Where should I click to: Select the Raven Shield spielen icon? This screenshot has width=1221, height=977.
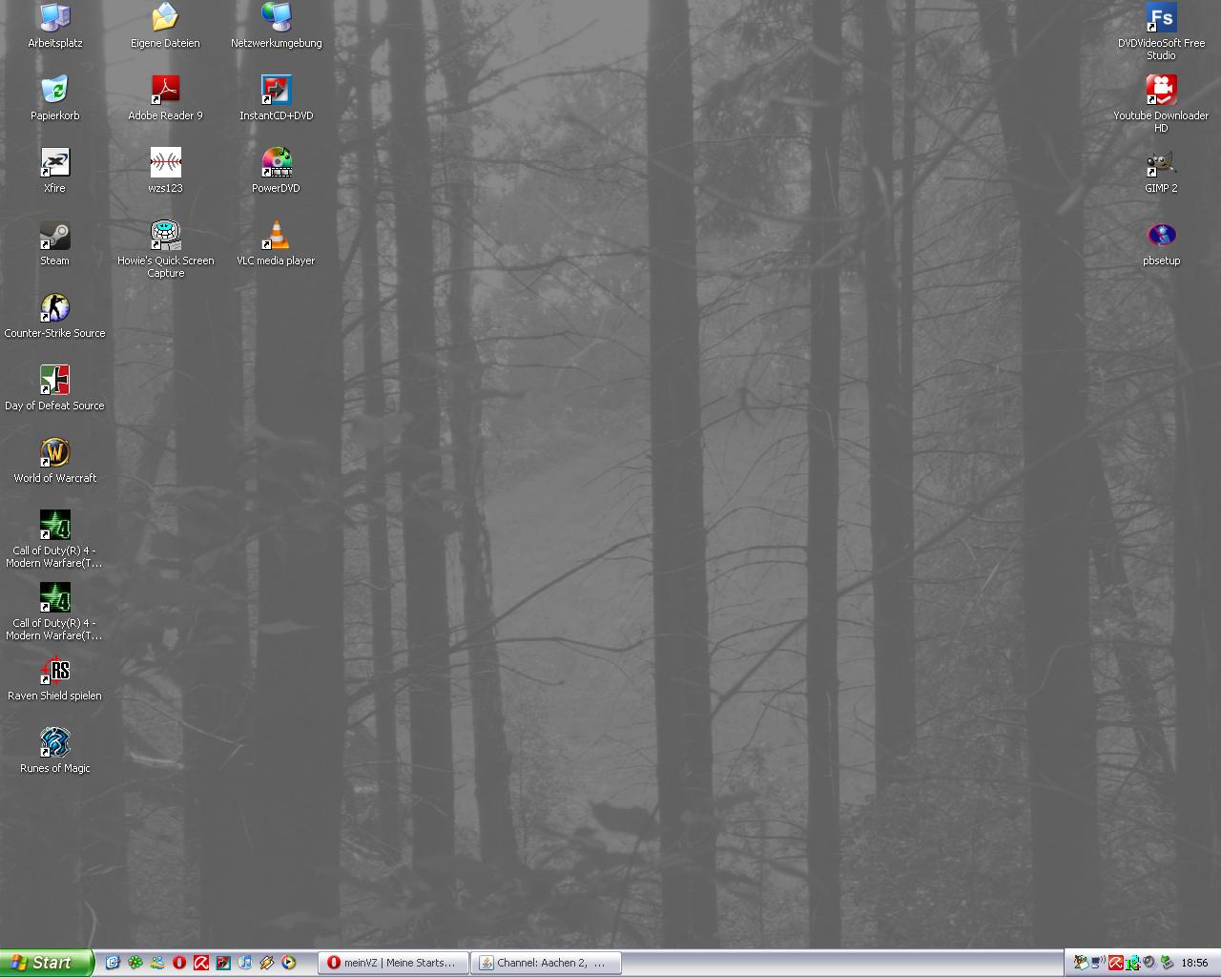(x=54, y=678)
